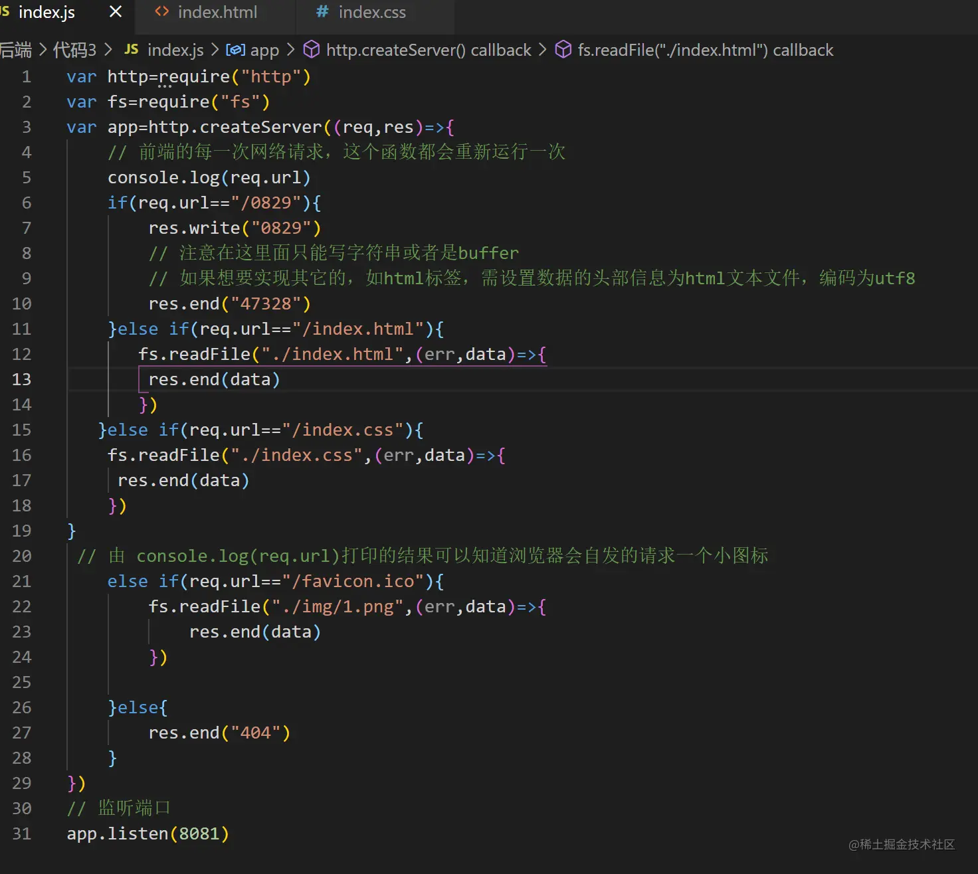Click the fs.readFile("./img/1.png") call
Screen dimensions: 978x874
[347, 606]
